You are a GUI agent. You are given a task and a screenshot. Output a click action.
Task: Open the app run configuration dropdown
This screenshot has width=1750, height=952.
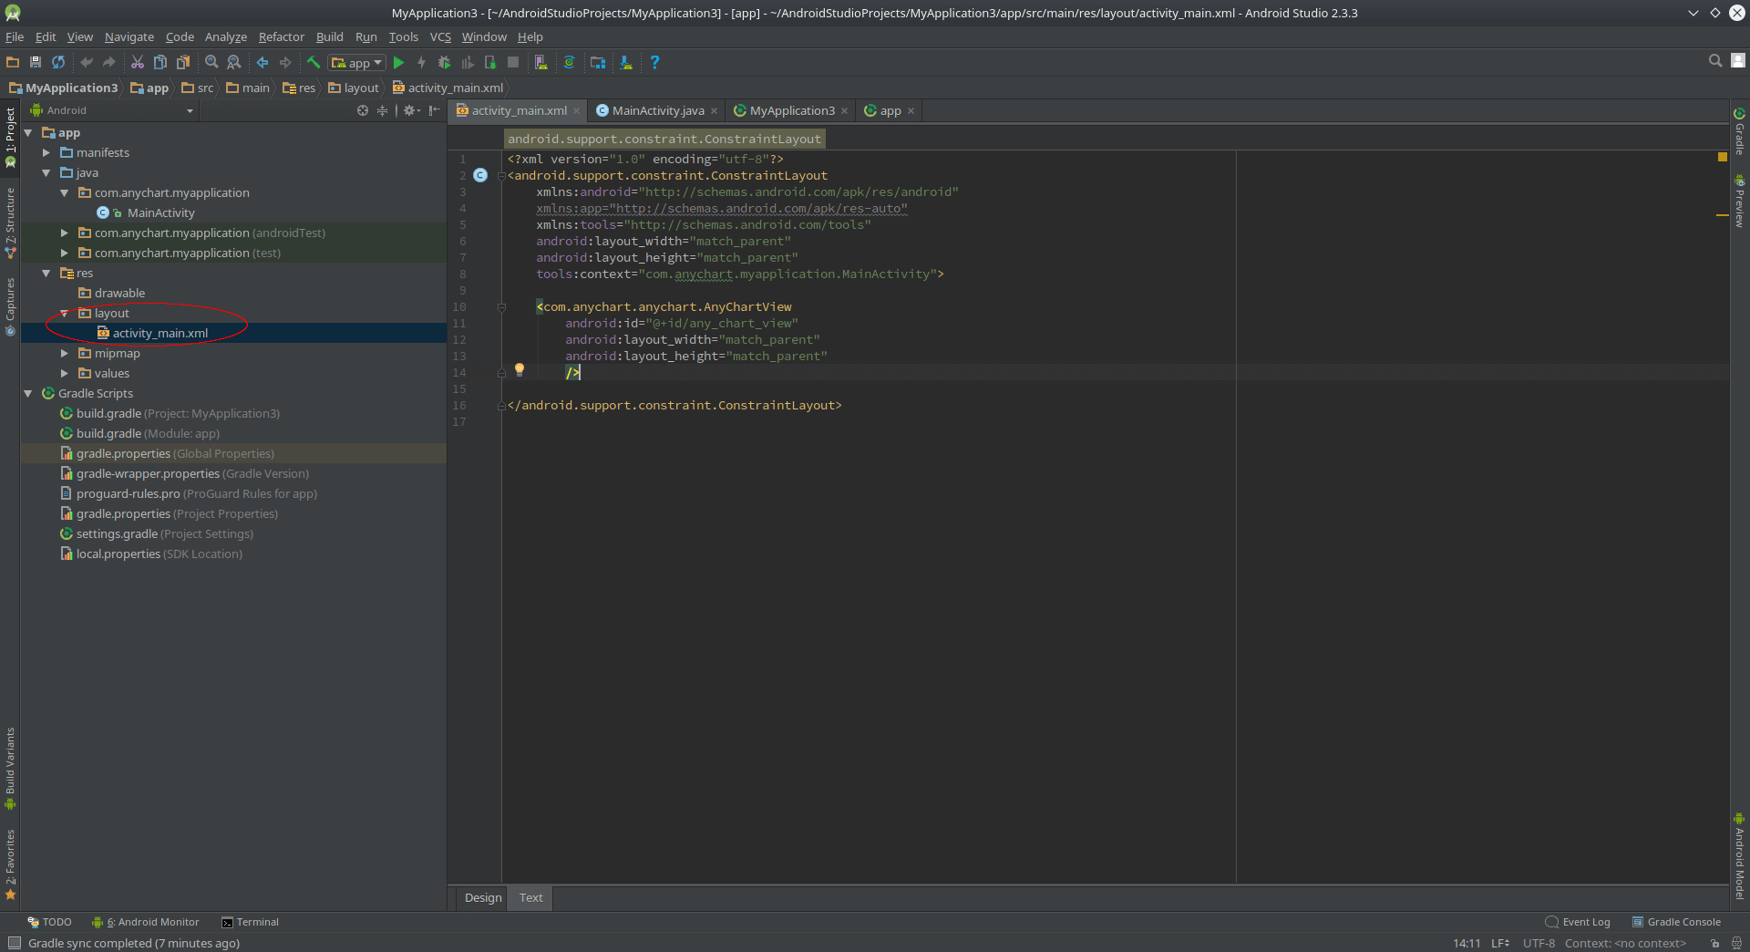click(x=357, y=63)
